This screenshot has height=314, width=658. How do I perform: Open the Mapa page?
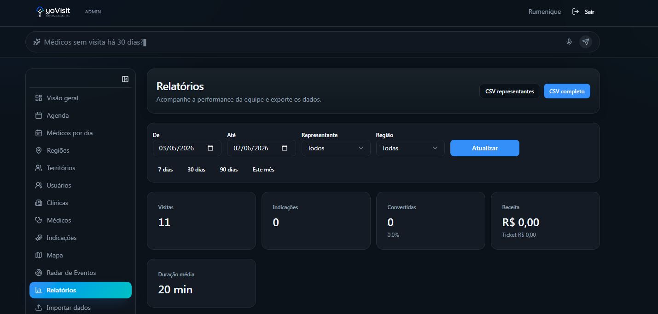coord(81,255)
